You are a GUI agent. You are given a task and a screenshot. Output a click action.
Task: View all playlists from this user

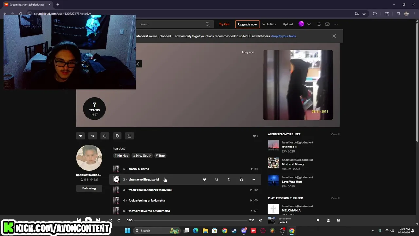[x=335, y=198]
